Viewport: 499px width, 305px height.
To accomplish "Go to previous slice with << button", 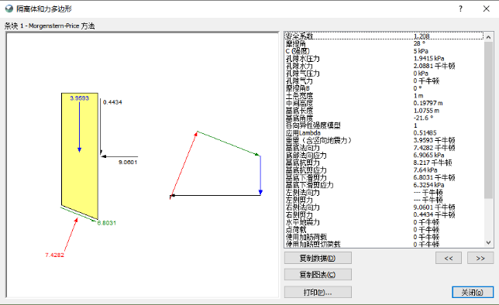I will (449, 258).
